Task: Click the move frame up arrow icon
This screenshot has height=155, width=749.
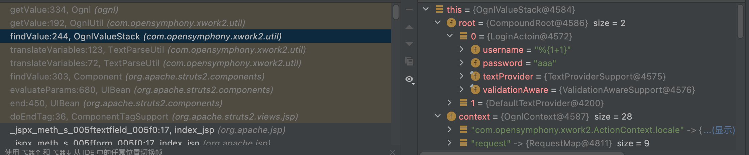Action: pyautogui.click(x=409, y=27)
